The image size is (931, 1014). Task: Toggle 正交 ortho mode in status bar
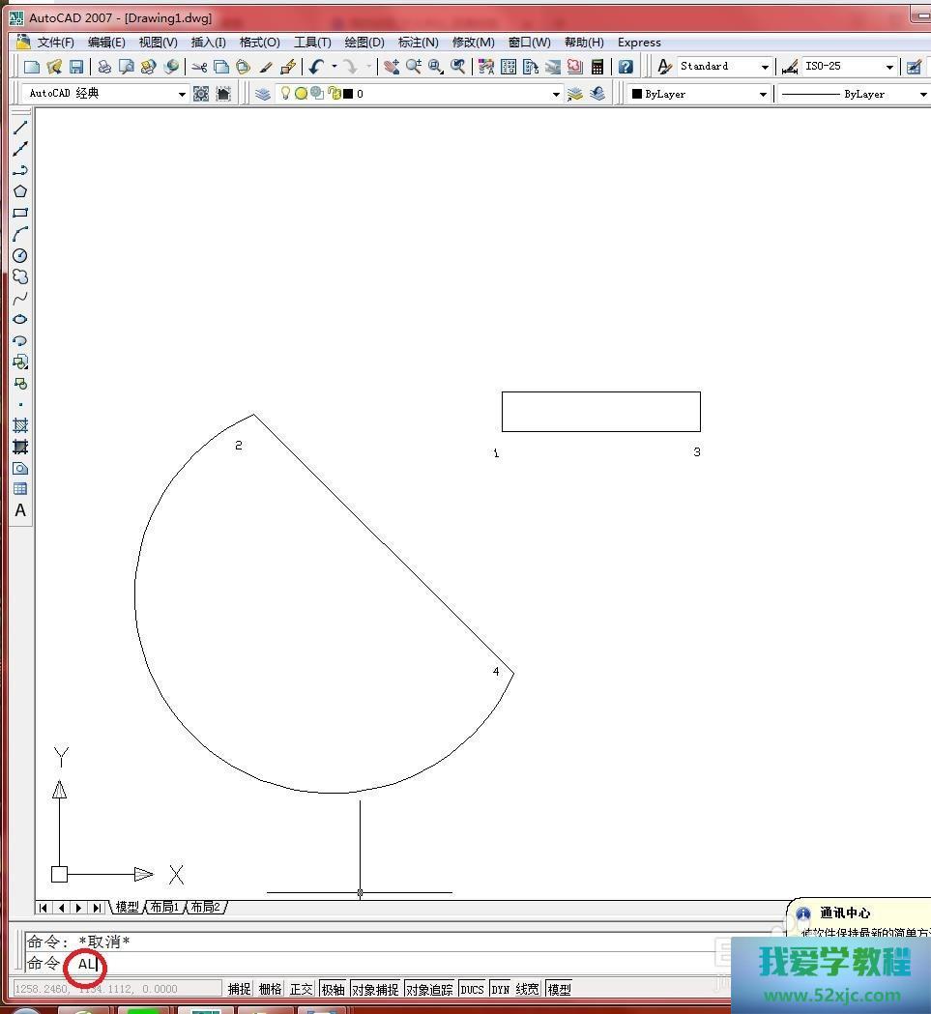pyautogui.click(x=302, y=989)
